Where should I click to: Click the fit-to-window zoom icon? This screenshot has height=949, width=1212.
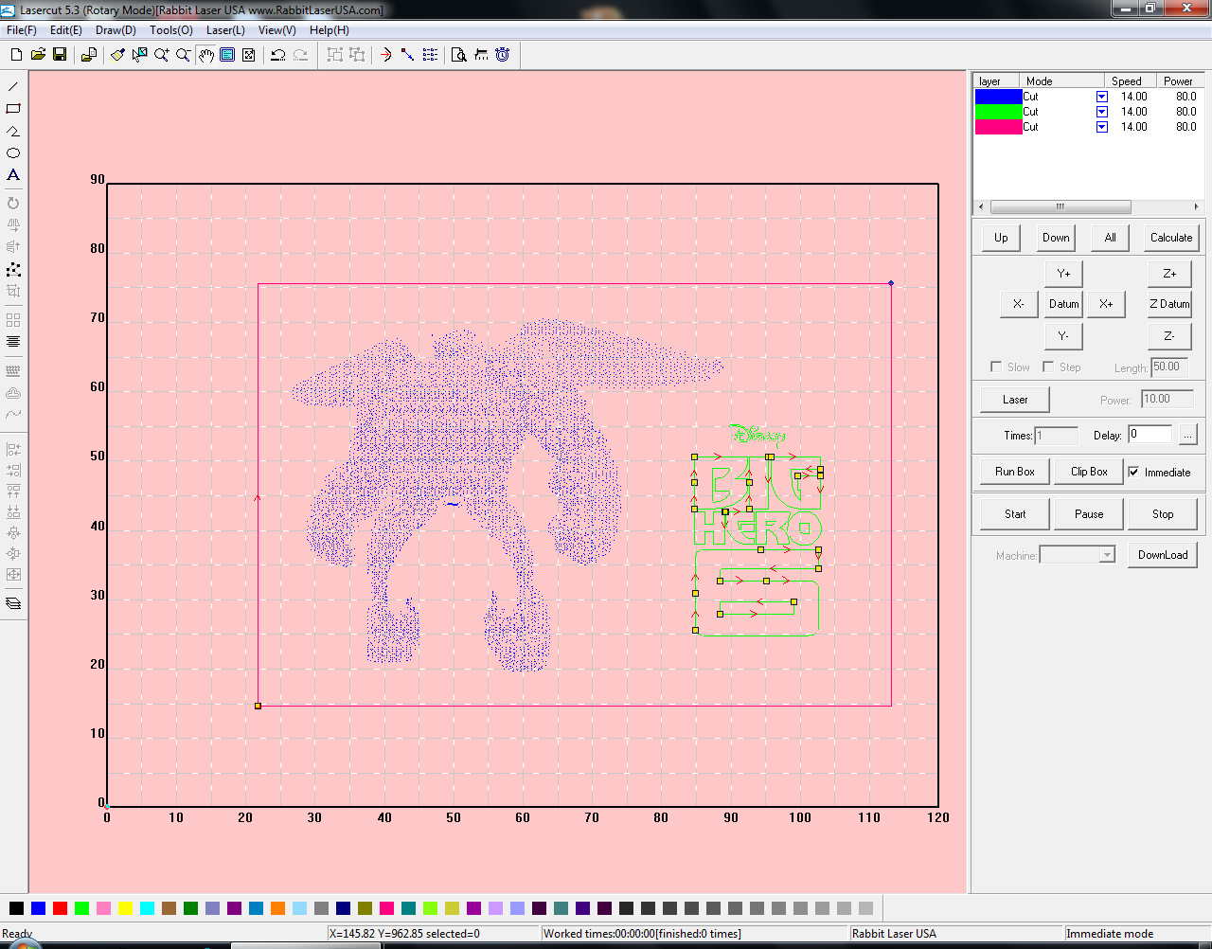tap(248, 55)
